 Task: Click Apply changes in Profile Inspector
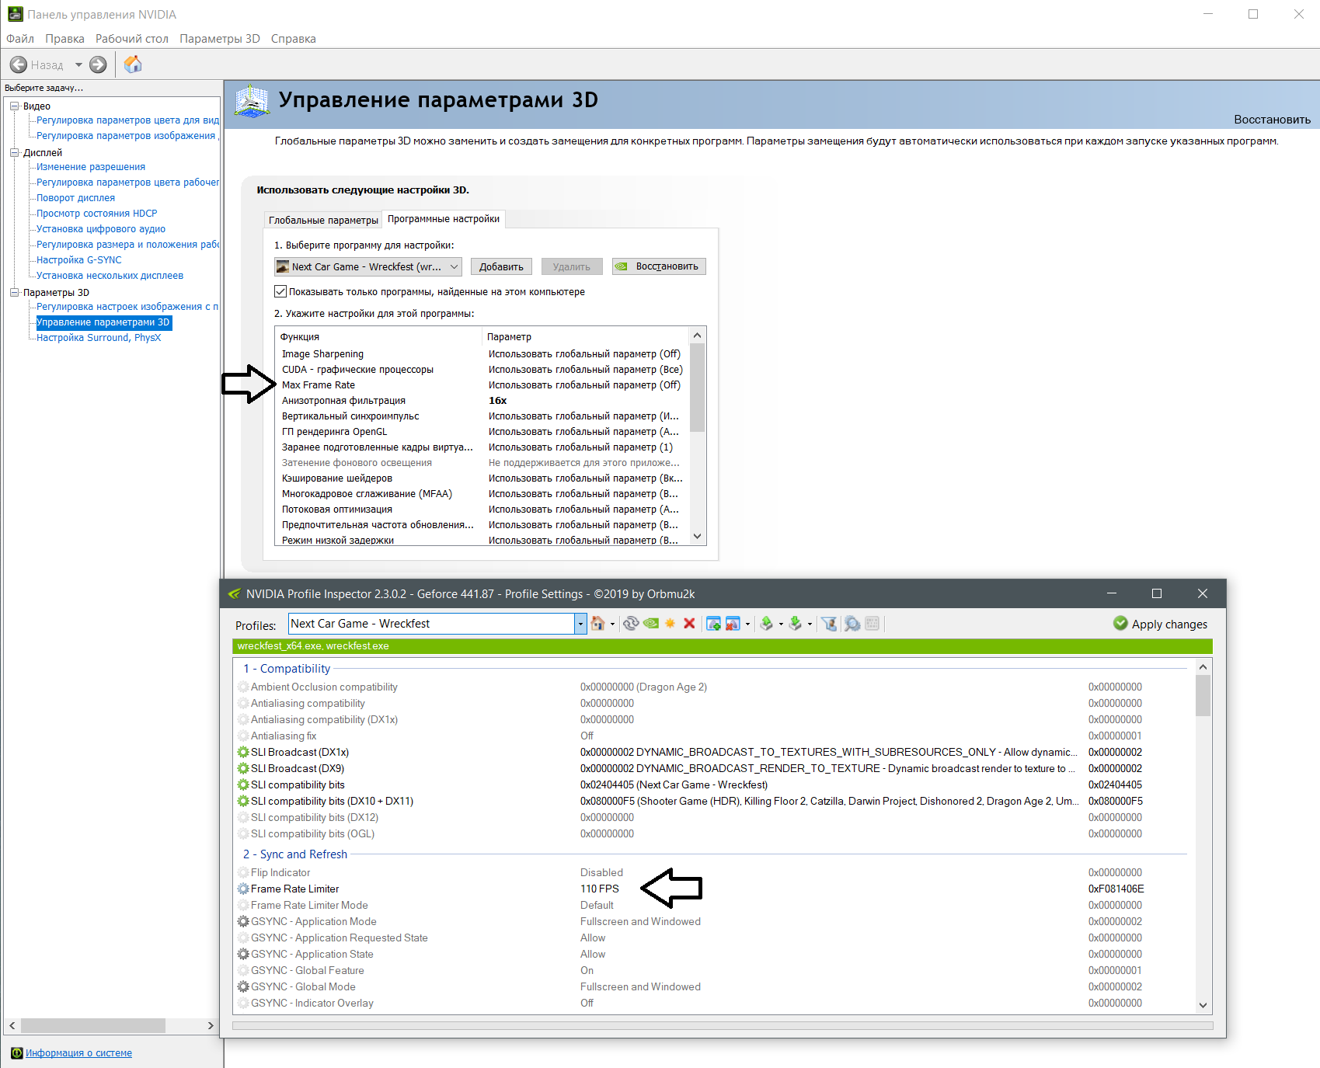click(x=1160, y=624)
